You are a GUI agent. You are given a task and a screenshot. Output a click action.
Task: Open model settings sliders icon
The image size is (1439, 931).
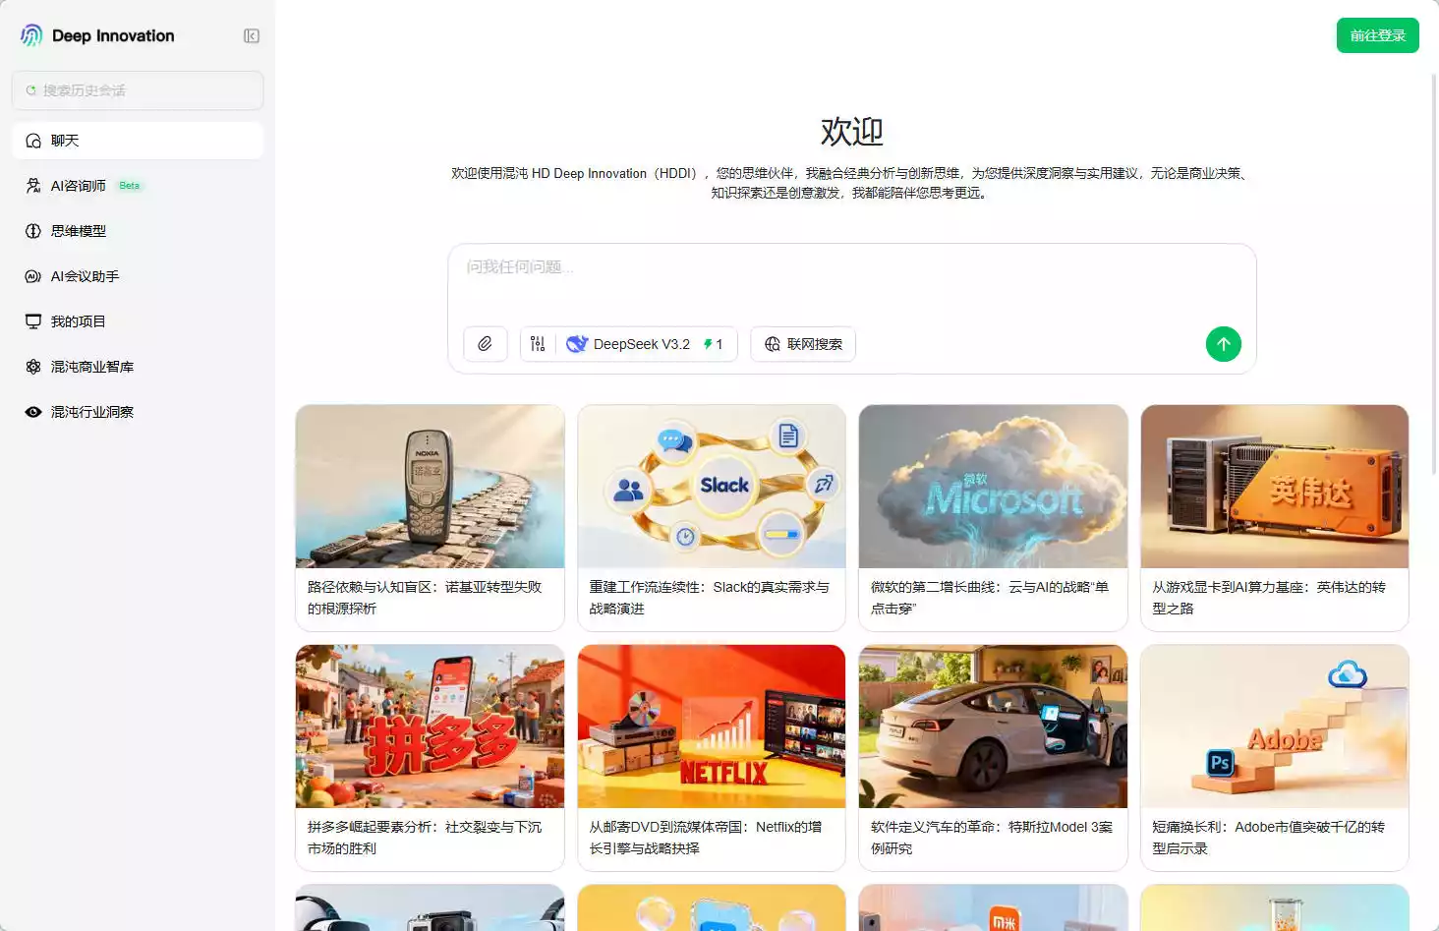(538, 344)
